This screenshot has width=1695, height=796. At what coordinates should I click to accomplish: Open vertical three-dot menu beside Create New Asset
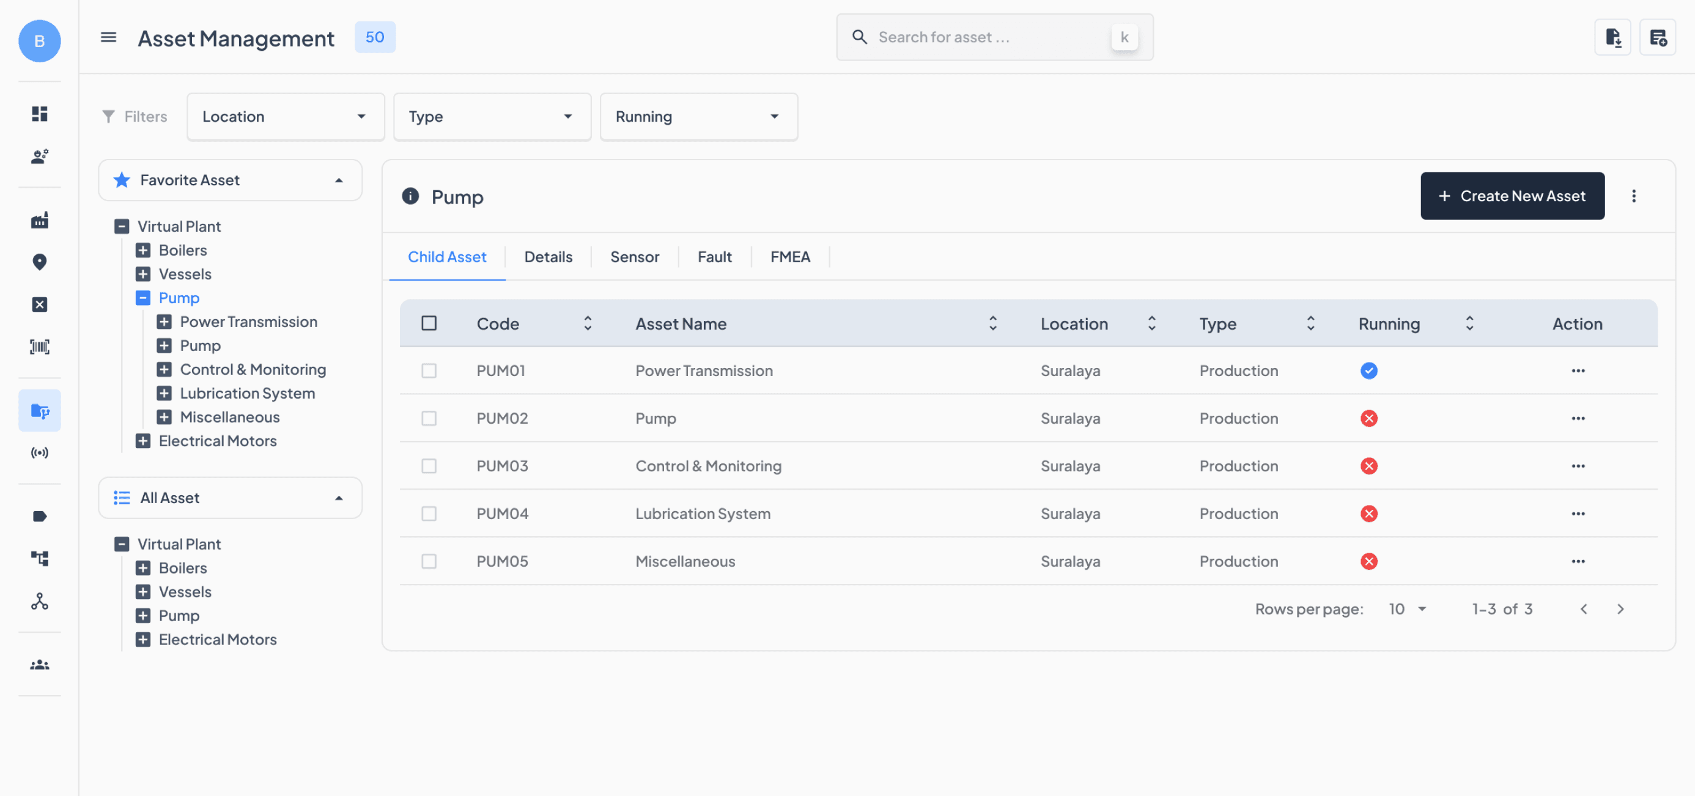pos(1633,196)
